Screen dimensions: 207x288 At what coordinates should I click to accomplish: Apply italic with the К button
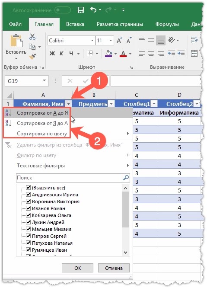[x=61, y=54]
